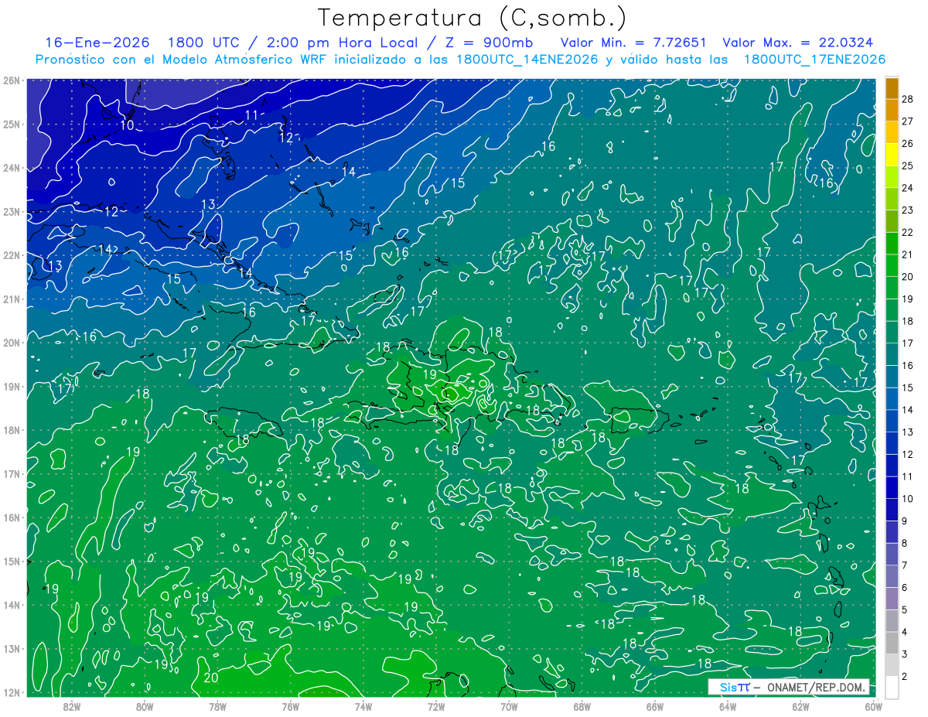Click the '26N' latitude label
Viewport: 928px width, 717px height.
11,80
